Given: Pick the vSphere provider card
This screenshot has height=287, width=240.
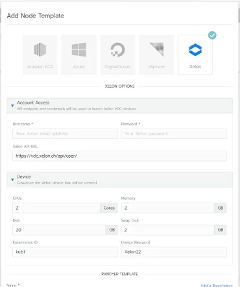Looking at the screenshot, I should pos(156,55).
